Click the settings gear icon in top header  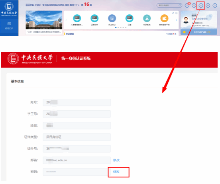[208, 6]
